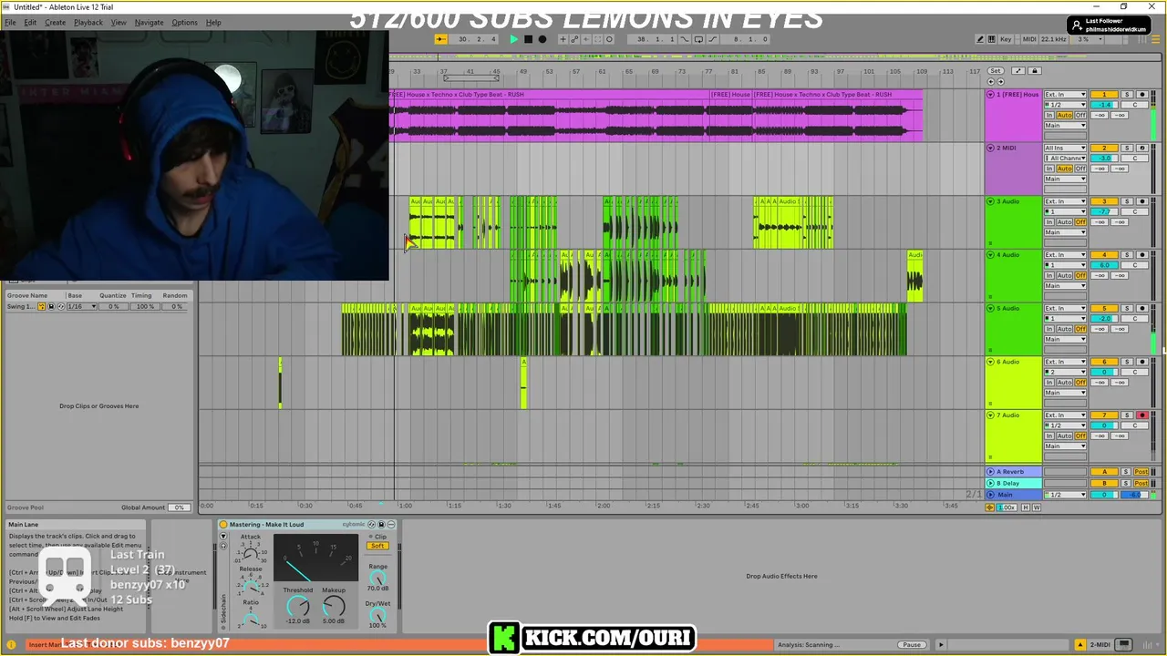
Task: Open track 3 Audio Main output dropdown
Action: pyautogui.click(x=1065, y=232)
